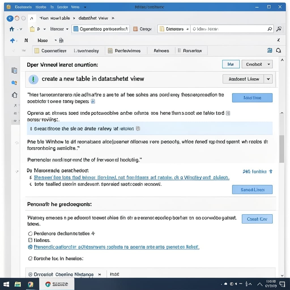Click the home icon in toolbar

(12, 29)
